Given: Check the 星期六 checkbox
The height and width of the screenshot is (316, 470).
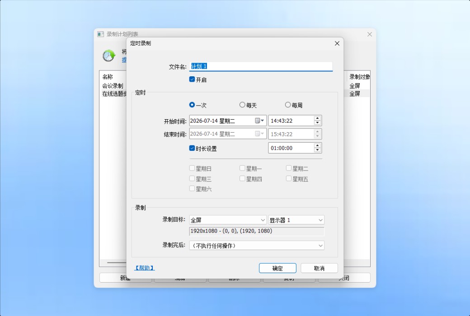Looking at the screenshot, I should coord(192,188).
